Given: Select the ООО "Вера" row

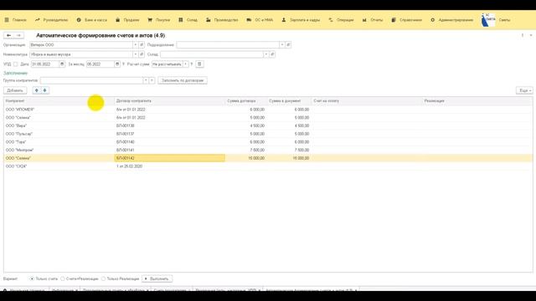Looking at the screenshot, I should pos(268,126).
